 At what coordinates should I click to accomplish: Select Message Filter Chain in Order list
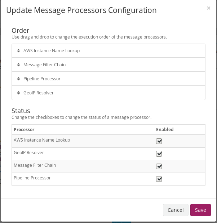[x=44, y=65]
